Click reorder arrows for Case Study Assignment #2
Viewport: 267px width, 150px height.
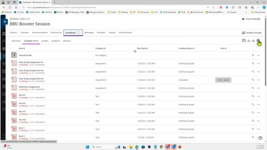(x=253, y=72)
